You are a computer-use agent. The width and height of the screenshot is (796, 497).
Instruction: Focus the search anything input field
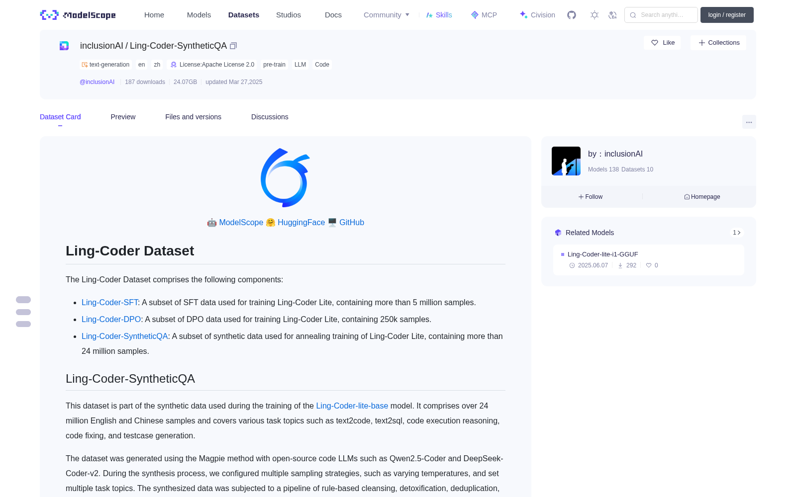661,15
